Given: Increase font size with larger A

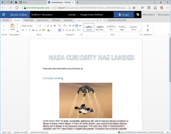Looking at the screenshot, I should pos(48,26).
